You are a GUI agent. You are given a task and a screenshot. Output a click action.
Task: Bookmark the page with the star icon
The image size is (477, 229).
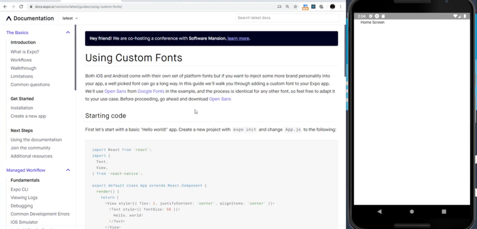295,7
